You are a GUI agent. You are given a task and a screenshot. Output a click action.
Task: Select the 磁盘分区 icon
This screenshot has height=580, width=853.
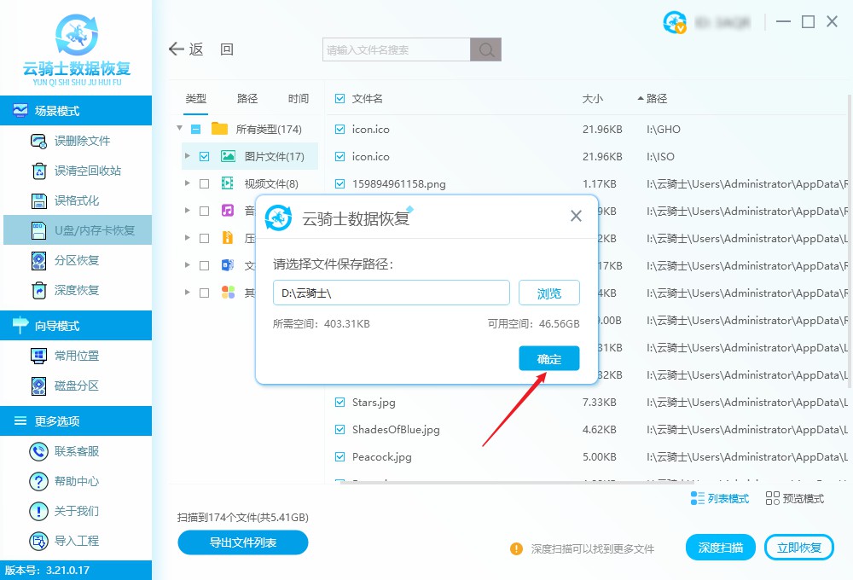click(38, 386)
